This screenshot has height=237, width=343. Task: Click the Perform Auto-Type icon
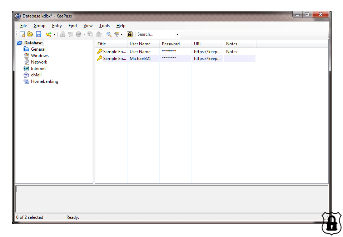tap(99, 34)
